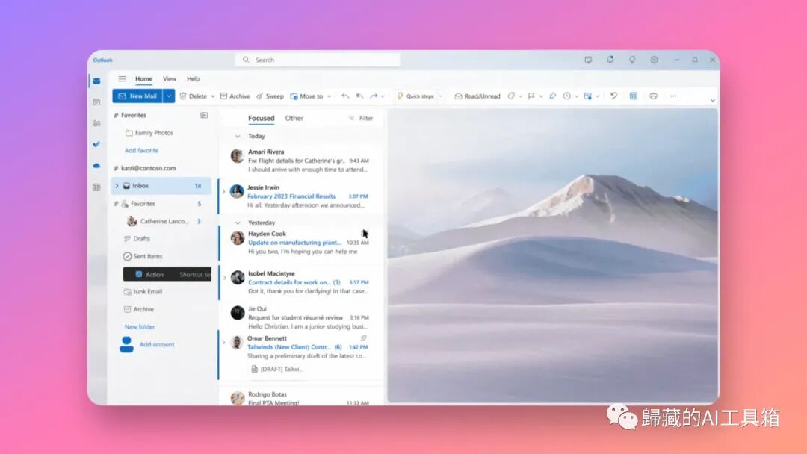Screen dimensions: 807x454
Task: Expand the ribbon using the far-right chevron
Action: pos(713,100)
